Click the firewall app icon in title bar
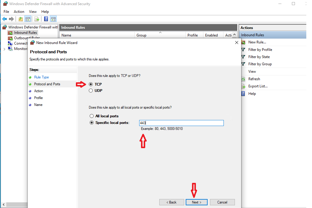This screenshot has height=208, width=312. [5, 4]
